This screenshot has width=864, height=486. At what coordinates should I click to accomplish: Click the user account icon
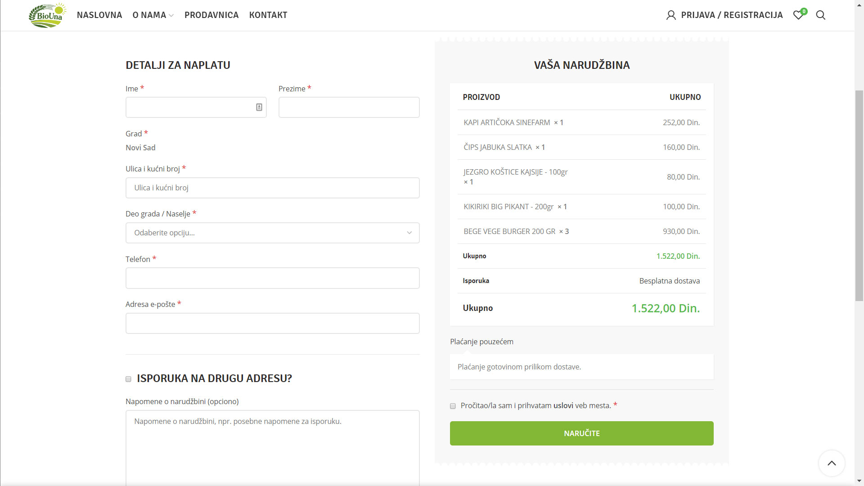tap(671, 15)
